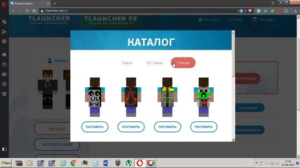The height and width of the screenshot is (168, 300).
Task: Click the troll face cape thumbnail
Action: pos(95,97)
